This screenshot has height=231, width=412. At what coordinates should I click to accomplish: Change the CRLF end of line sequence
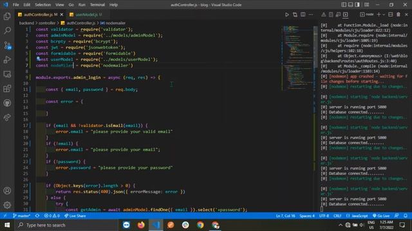(337, 216)
